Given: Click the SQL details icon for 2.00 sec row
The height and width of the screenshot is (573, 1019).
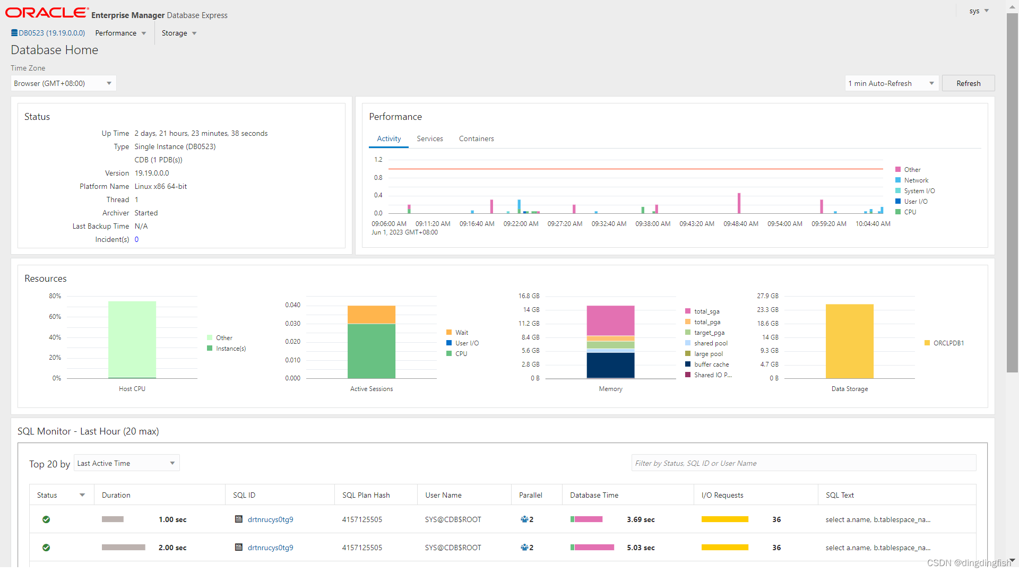Looking at the screenshot, I should click(239, 548).
